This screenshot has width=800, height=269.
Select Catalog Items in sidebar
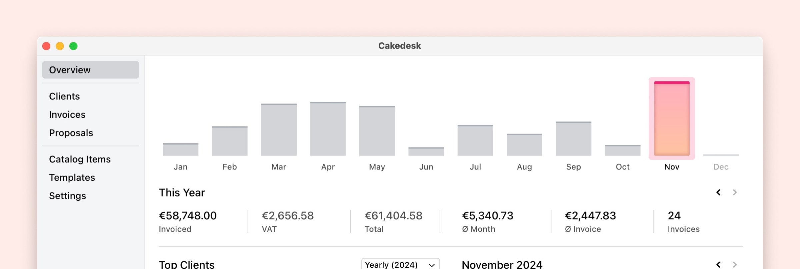coord(80,159)
